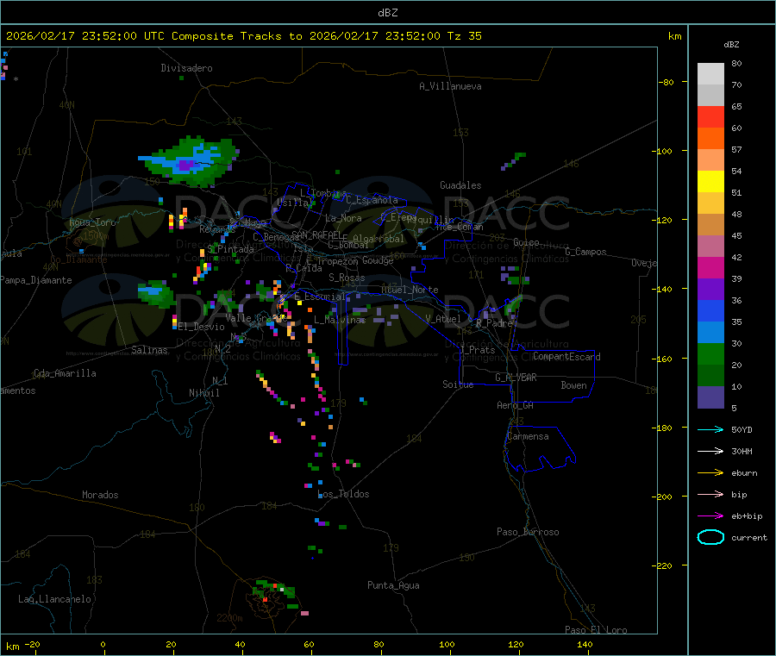Click the C_Española location label
Screen dimensions: 776x656
pos(372,200)
